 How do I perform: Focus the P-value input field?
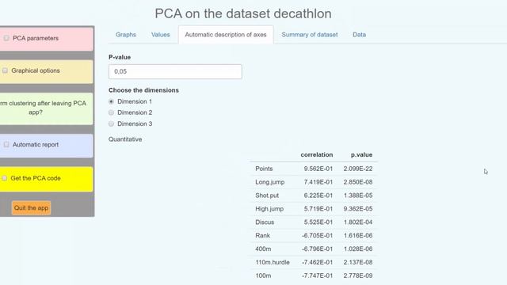(175, 71)
